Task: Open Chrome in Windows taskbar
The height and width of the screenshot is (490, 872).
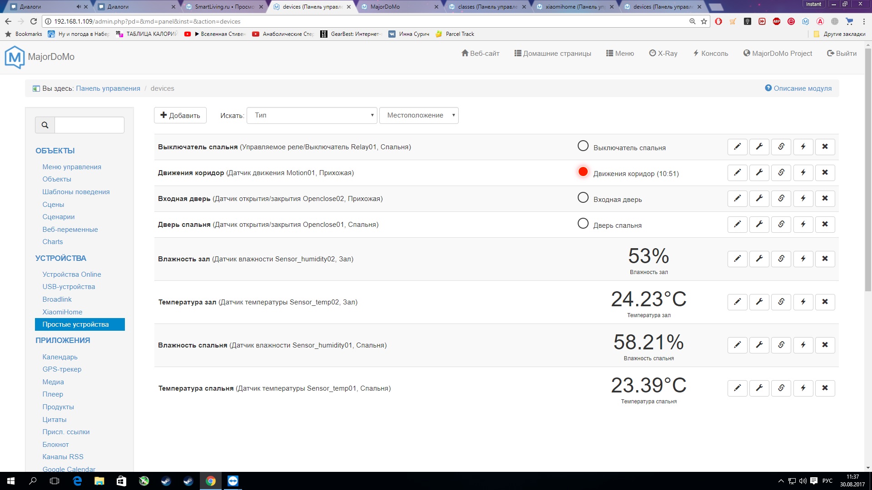Action: [x=211, y=481]
